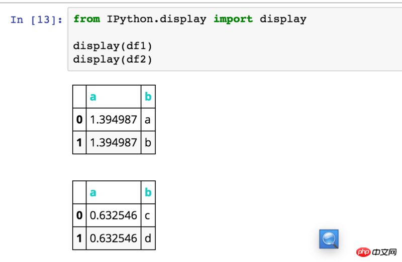
Task: Click the cell containing 'c' in second table
Action: pos(148,215)
